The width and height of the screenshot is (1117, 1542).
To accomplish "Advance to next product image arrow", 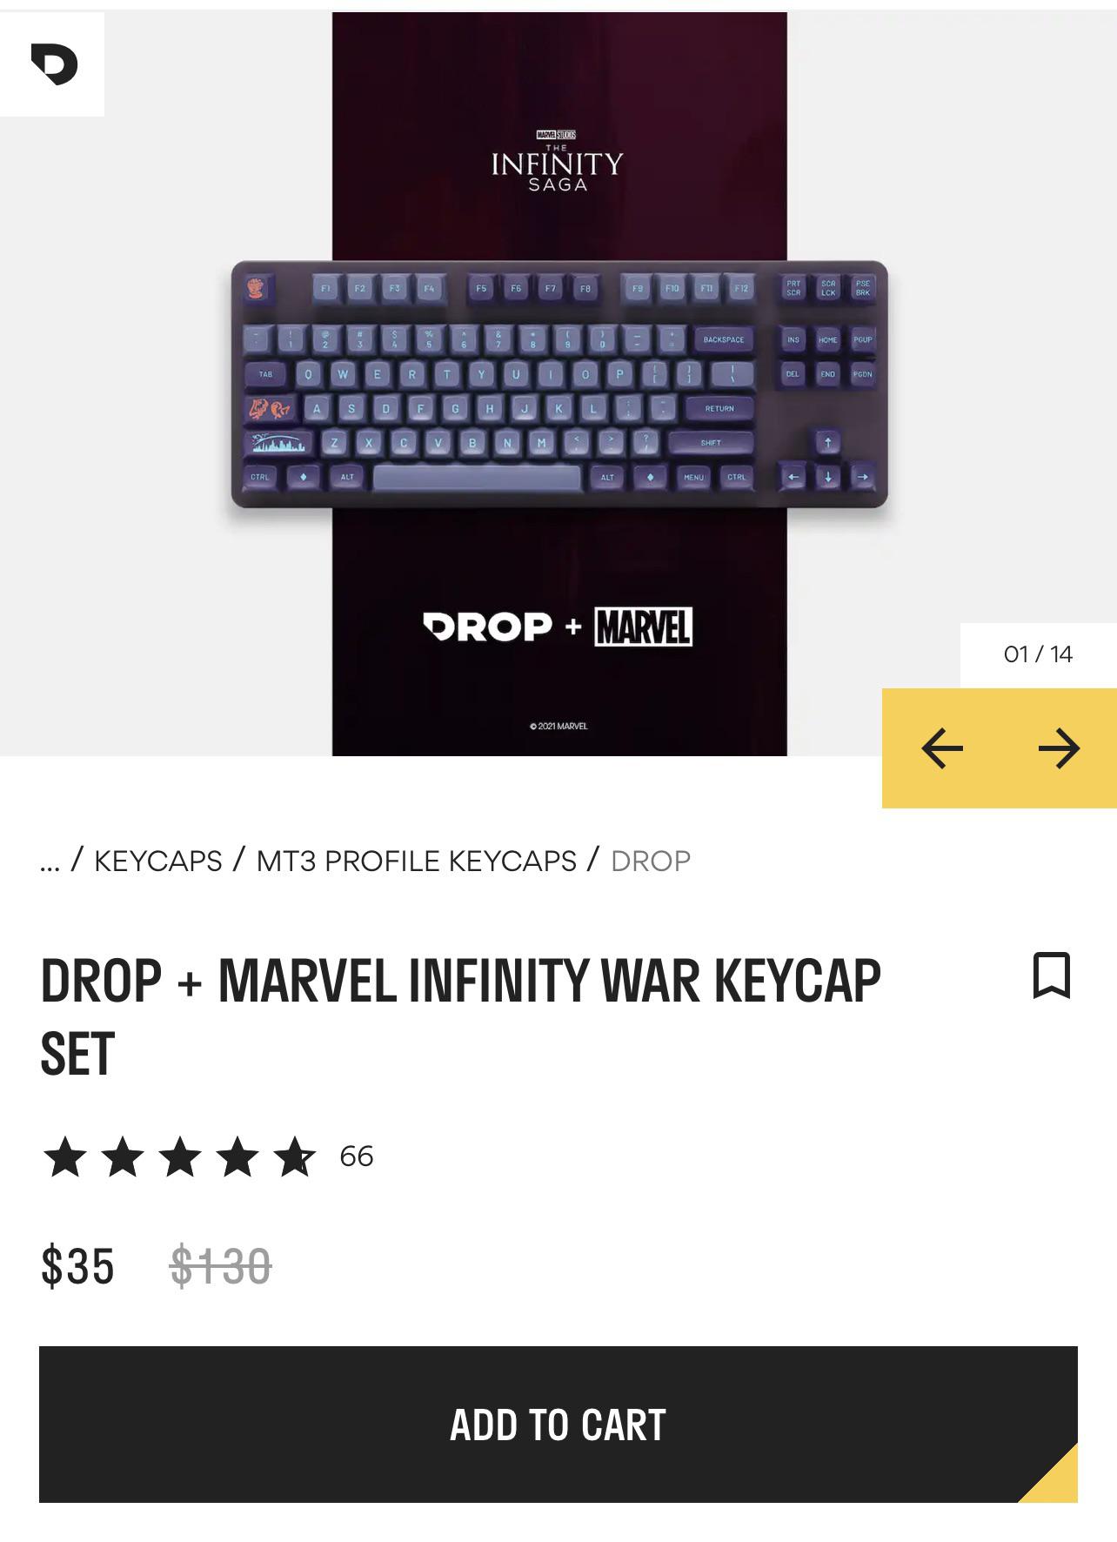I will (x=1059, y=748).
